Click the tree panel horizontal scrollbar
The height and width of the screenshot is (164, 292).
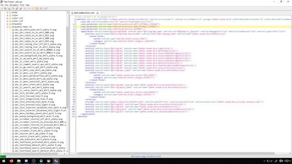[33, 154]
